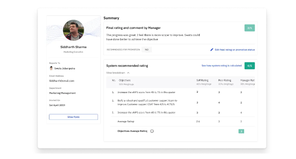Click Siddharth Sharma's profile photo
Screen dimensions: 296x159
tap(73, 30)
